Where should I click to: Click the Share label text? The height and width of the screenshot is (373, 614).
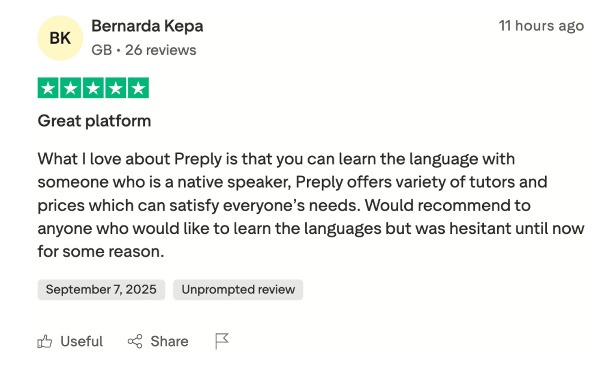pyautogui.click(x=169, y=341)
